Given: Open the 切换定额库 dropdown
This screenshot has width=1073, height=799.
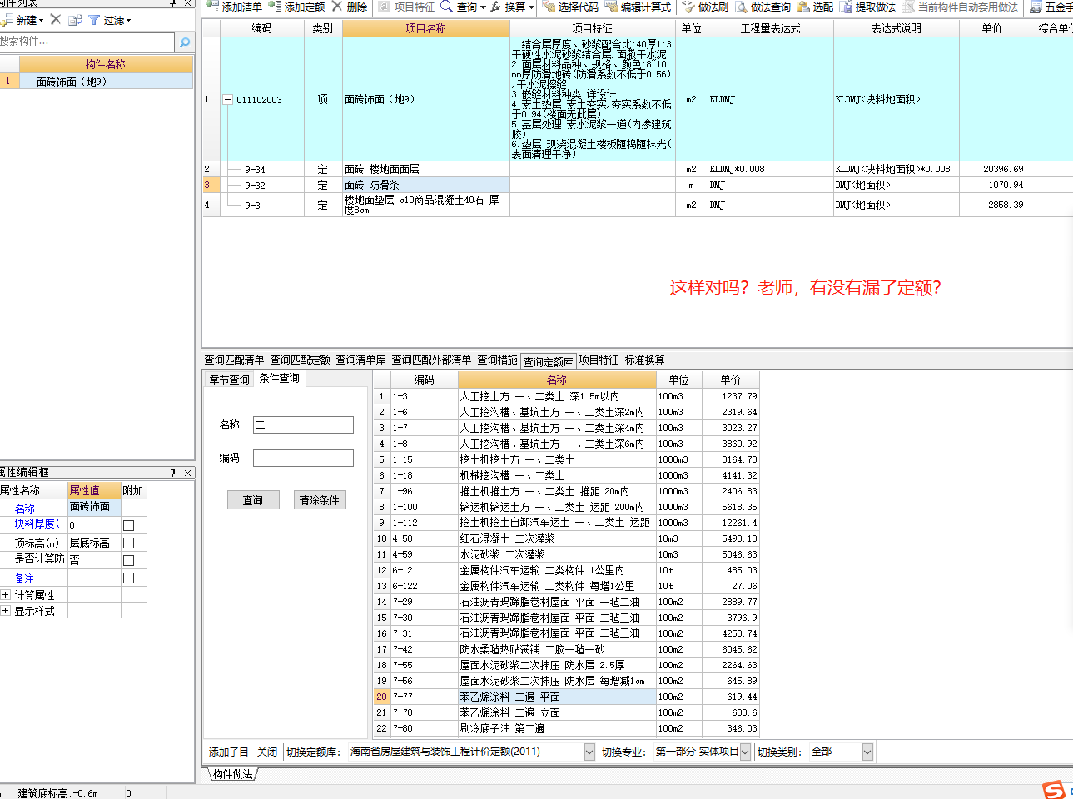Looking at the screenshot, I should tap(589, 752).
